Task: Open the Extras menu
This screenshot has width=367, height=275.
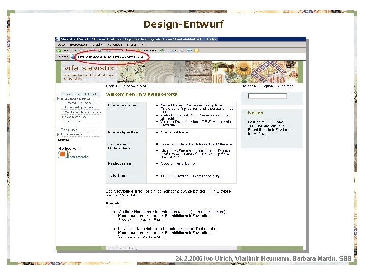Action: click(x=132, y=45)
